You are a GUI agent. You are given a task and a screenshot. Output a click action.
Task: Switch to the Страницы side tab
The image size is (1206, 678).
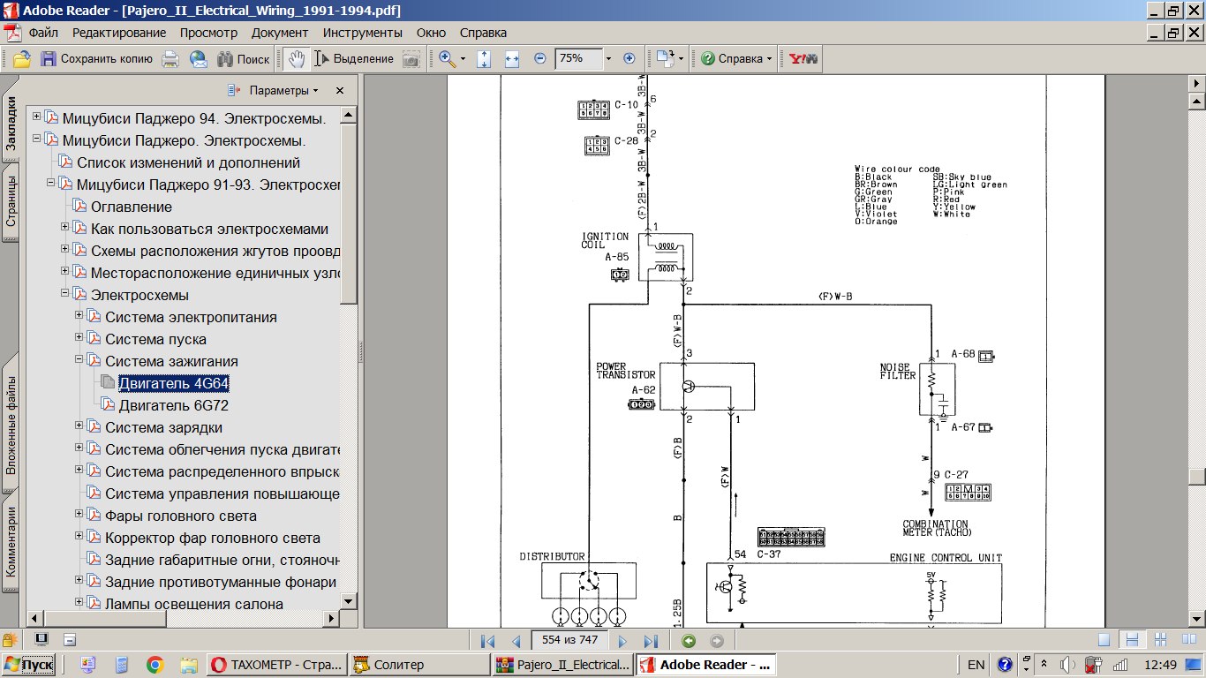(x=11, y=202)
